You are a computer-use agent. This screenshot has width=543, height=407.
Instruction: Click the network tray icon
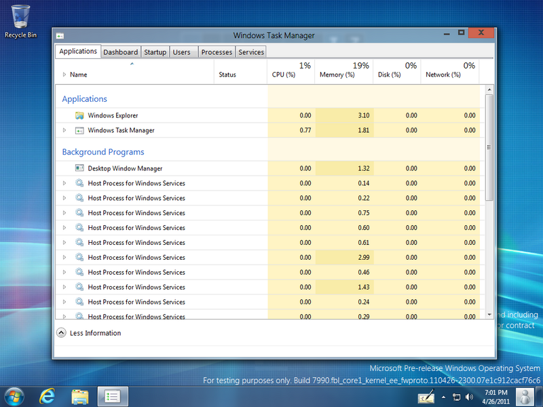click(x=456, y=396)
